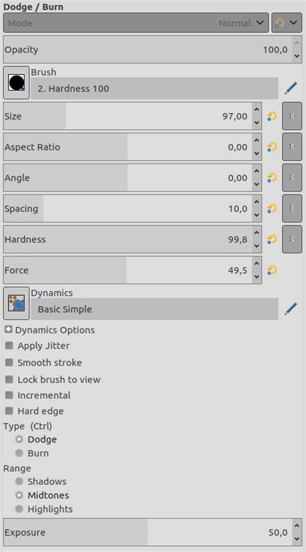Edit Basic Simple dynamics with pencil
Screen dimensions: 306x552
(291, 309)
